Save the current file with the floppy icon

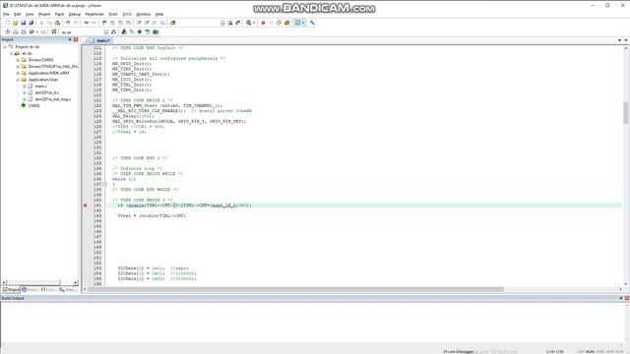tap(24, 23)
